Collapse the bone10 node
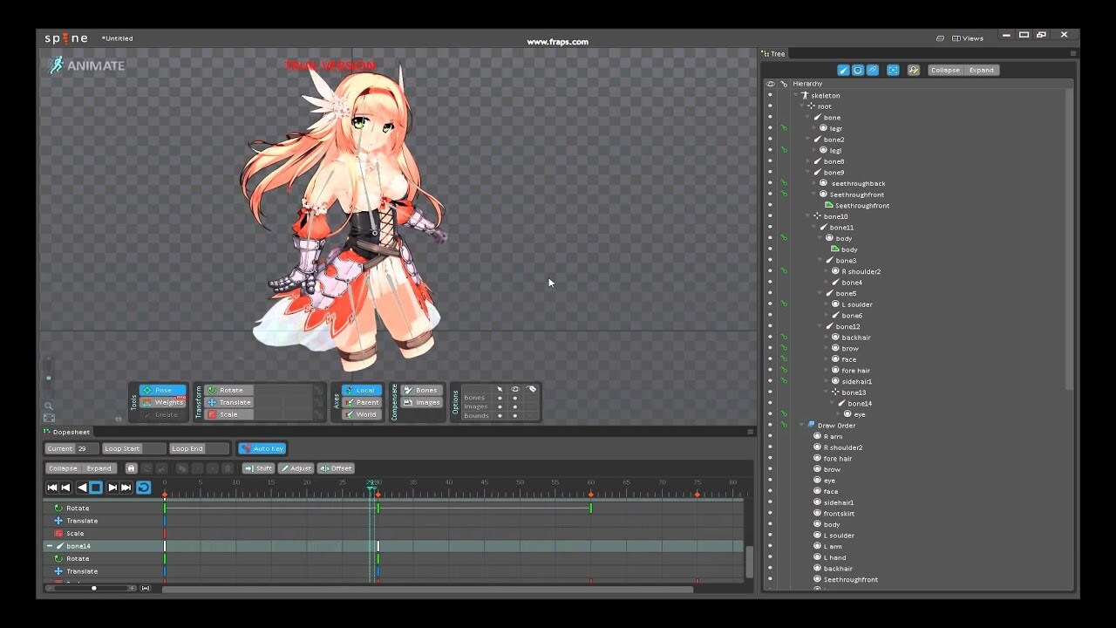 (808, 216)
